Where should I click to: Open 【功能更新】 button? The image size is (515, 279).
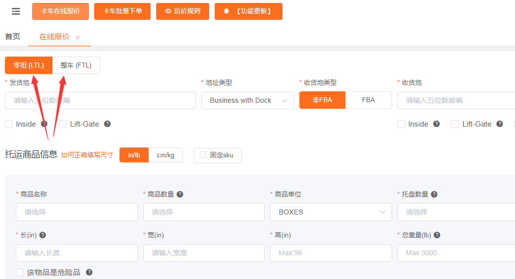[x=249, y=11]
